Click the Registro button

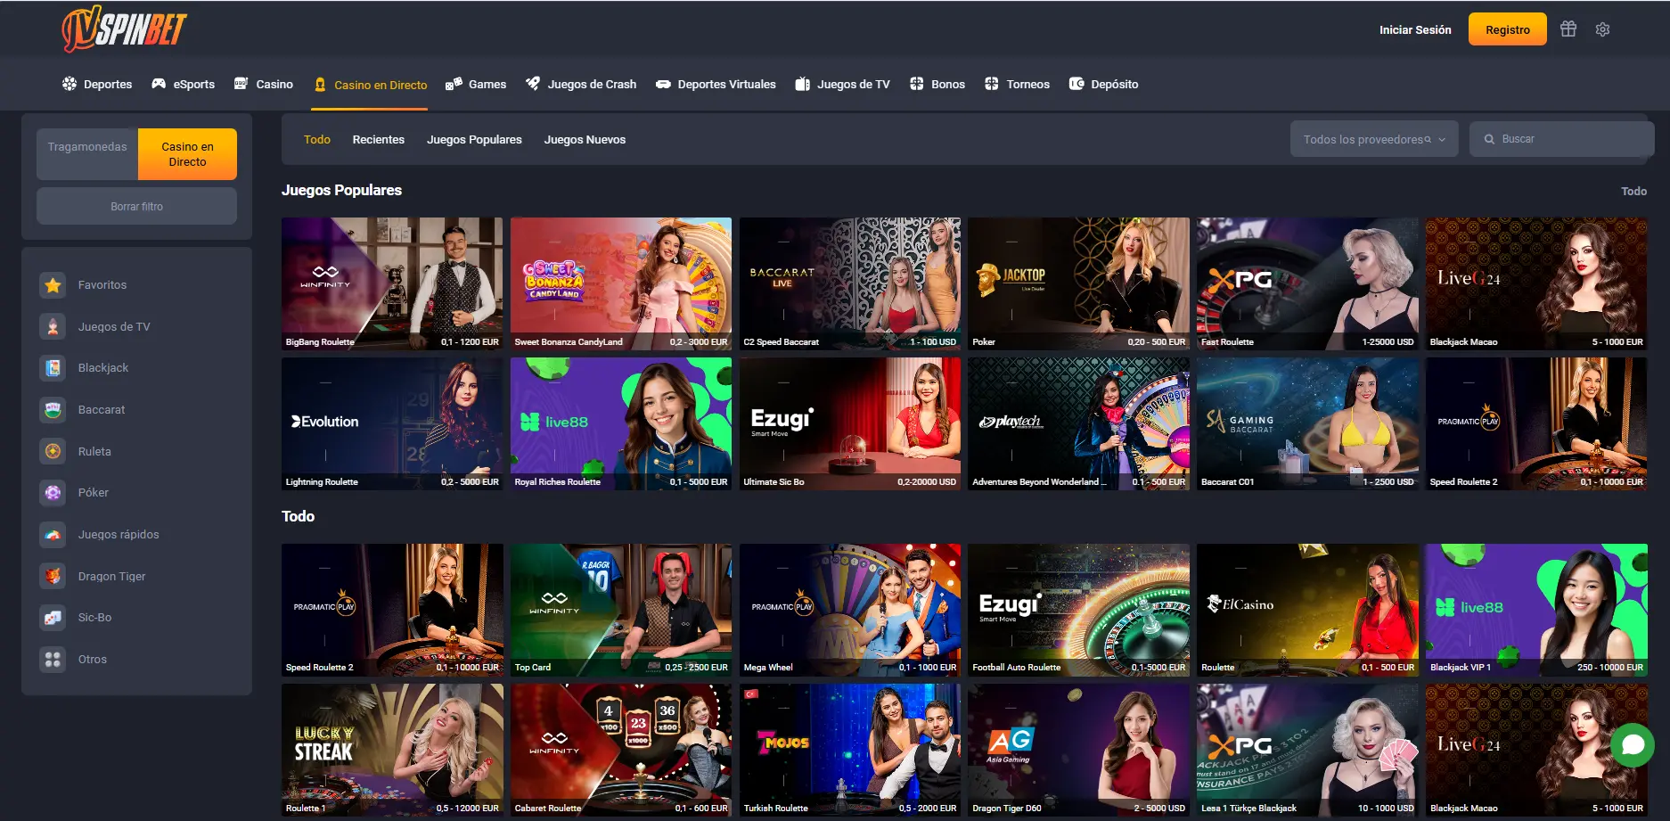pos(1507,29)
